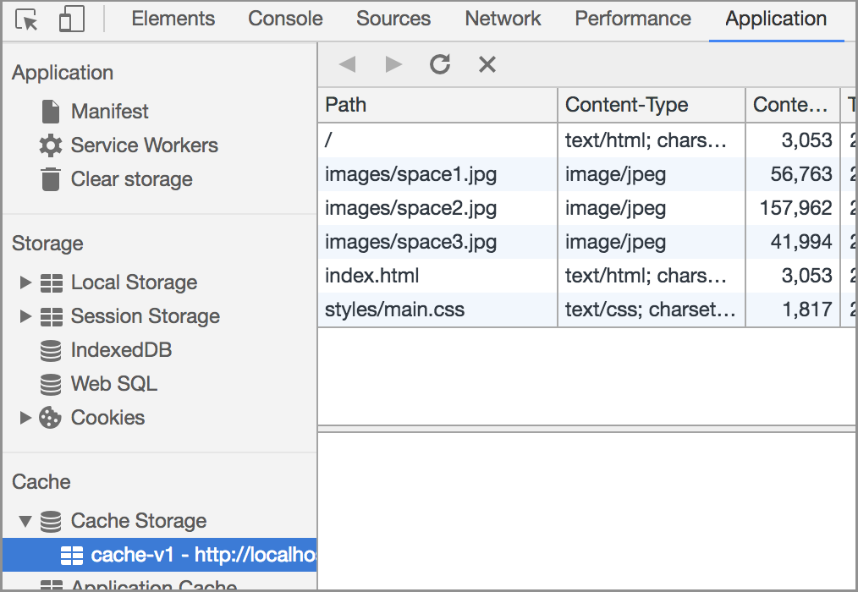Expand the Local Storage tree
Image resolution: width=858 pixels, height=592 pixels.
pyautogui.click(x=25, y=282)
